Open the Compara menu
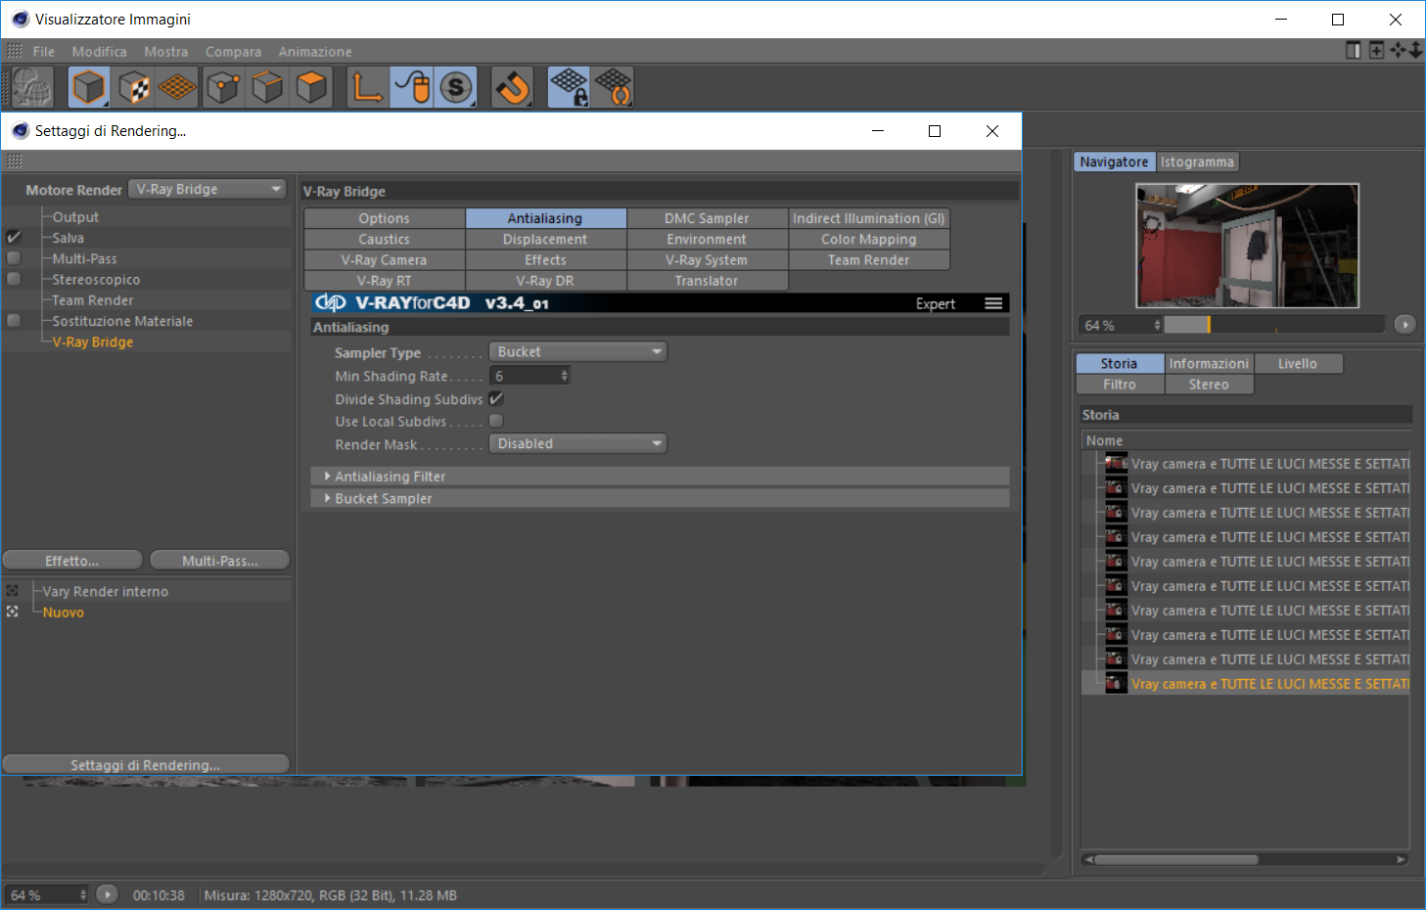Image resolution: width=1426 pixels, height=910 pixels. tap(233, 52)
